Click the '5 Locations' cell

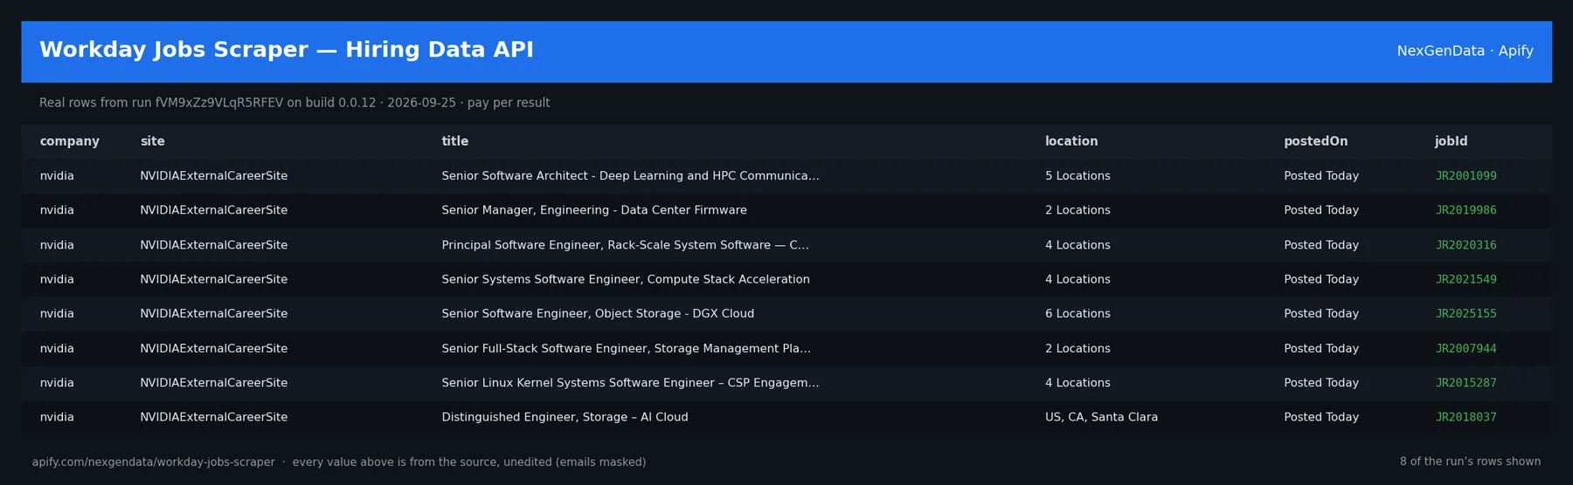click(1078, 176)
